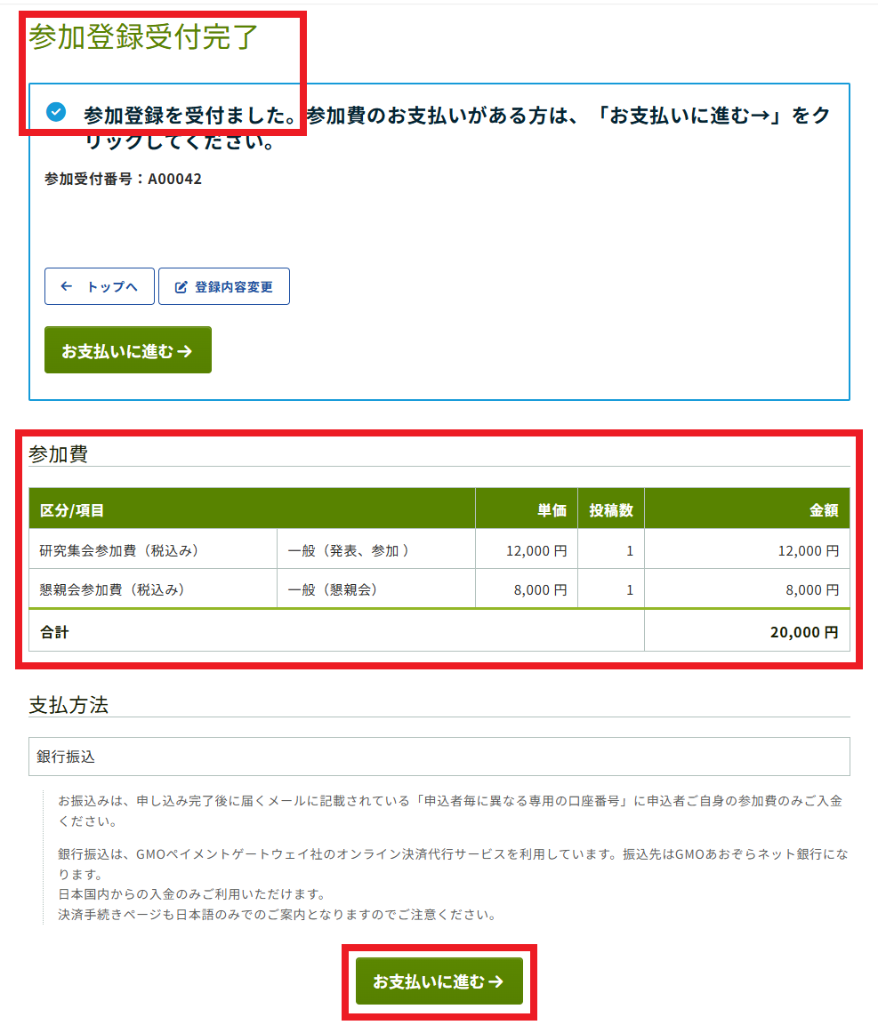
Task: Click the 参加費 section heading
Action: pos(58,453)
